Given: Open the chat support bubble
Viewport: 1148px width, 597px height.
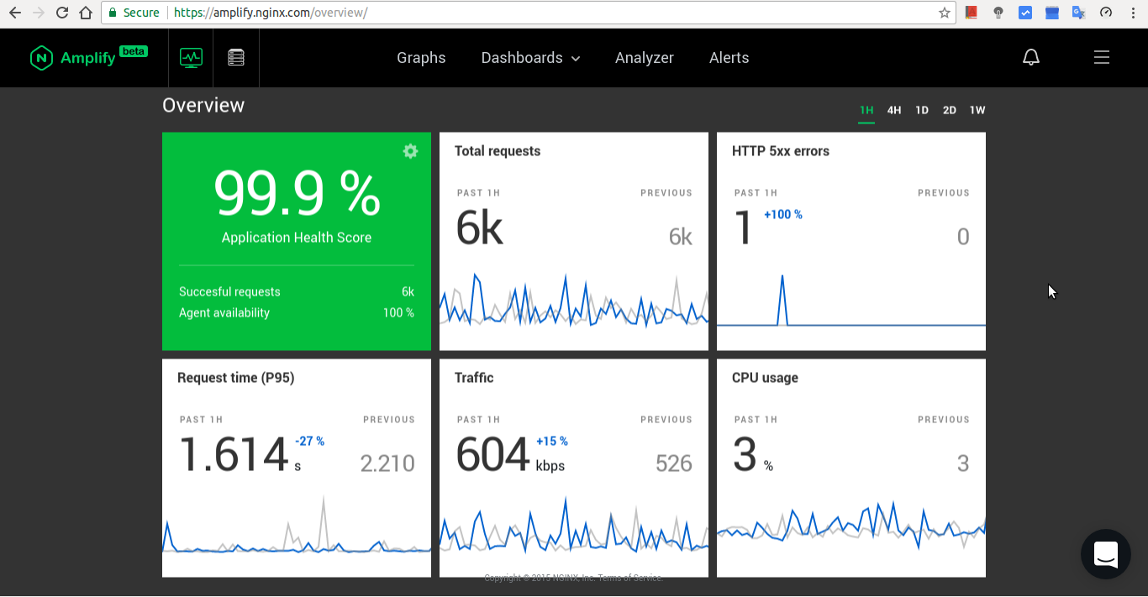Looking at the screenshot, I should click(1105, 554).
